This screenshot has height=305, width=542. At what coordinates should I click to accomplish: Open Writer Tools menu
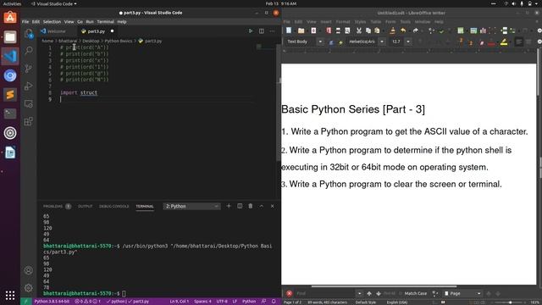tap(405, 21)
